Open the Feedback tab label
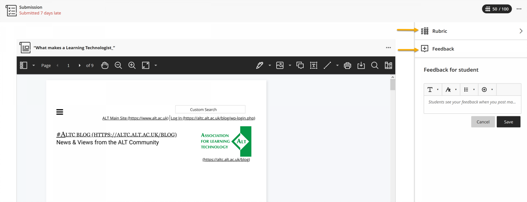This screenshot has width=527, height=202. (443, 49)
